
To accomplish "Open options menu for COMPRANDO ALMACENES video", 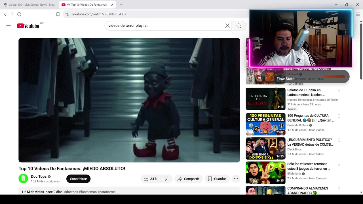I will point(339,188).
